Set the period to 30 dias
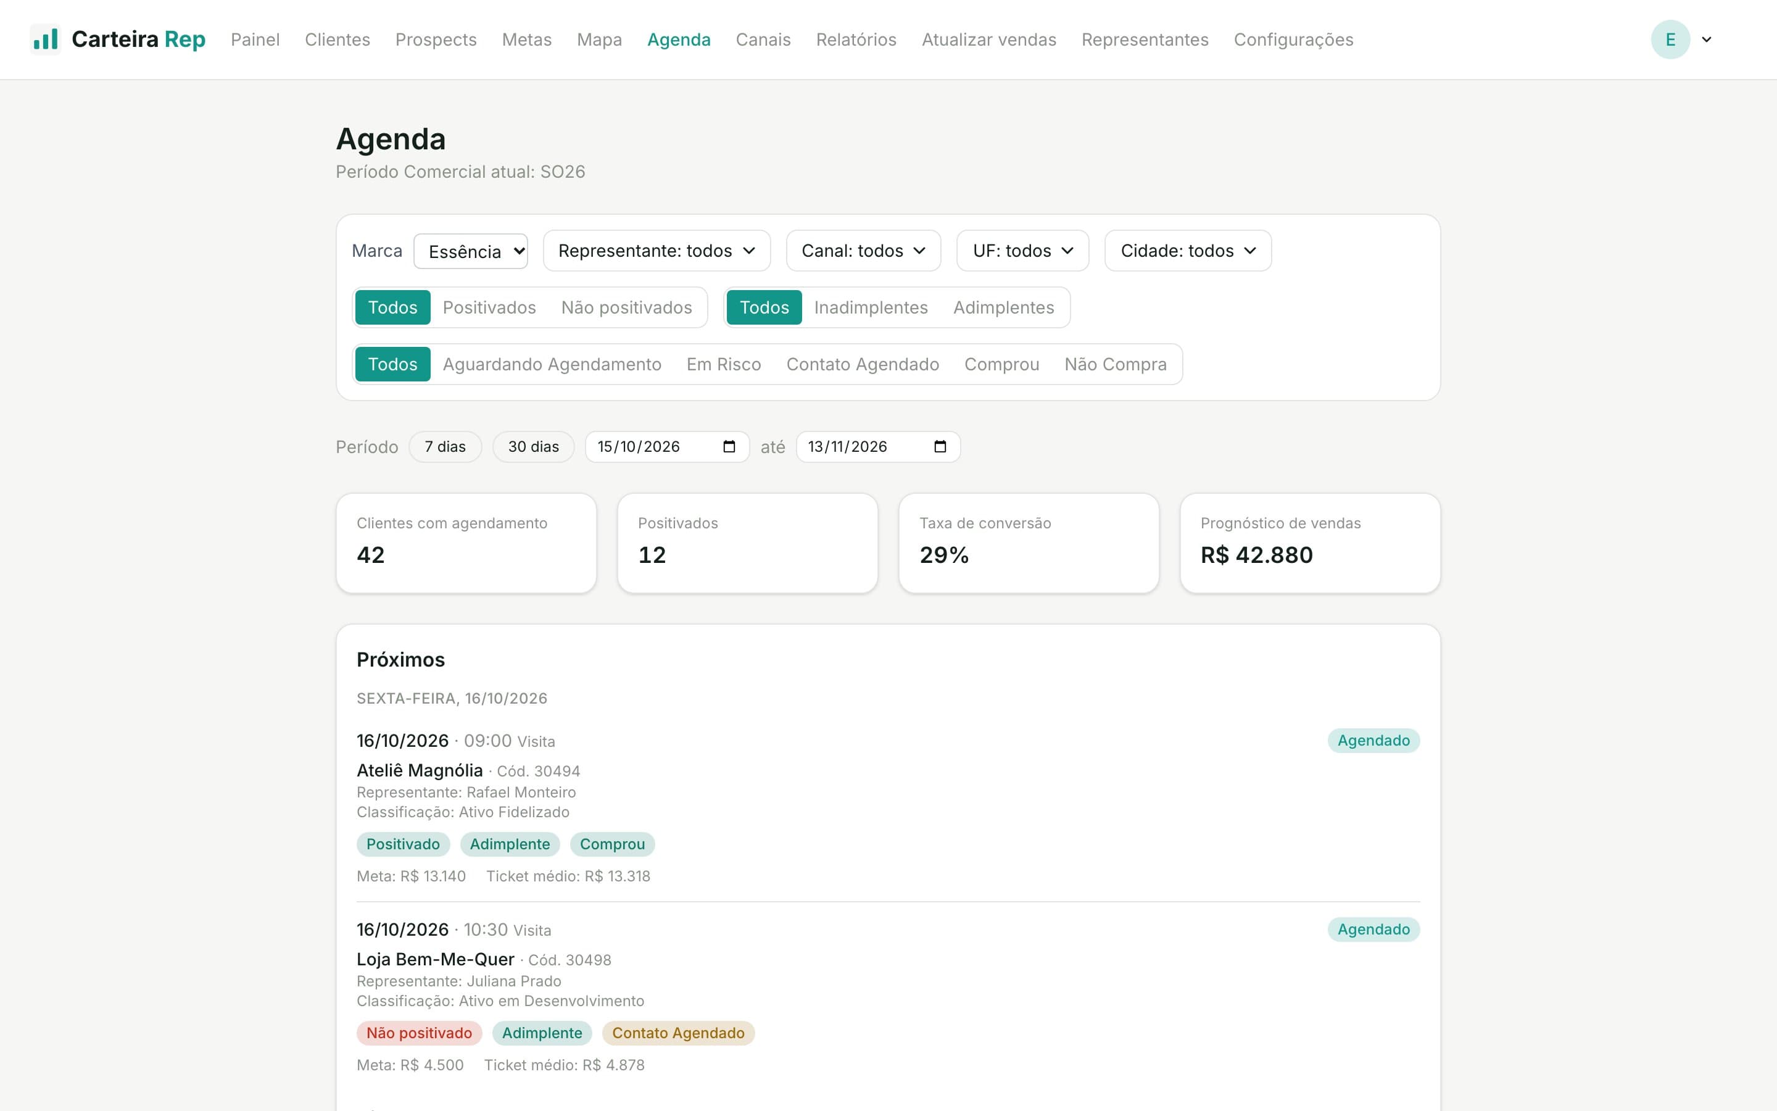The height and width of the screenshot is (1111, 1777). coord(533,447)
